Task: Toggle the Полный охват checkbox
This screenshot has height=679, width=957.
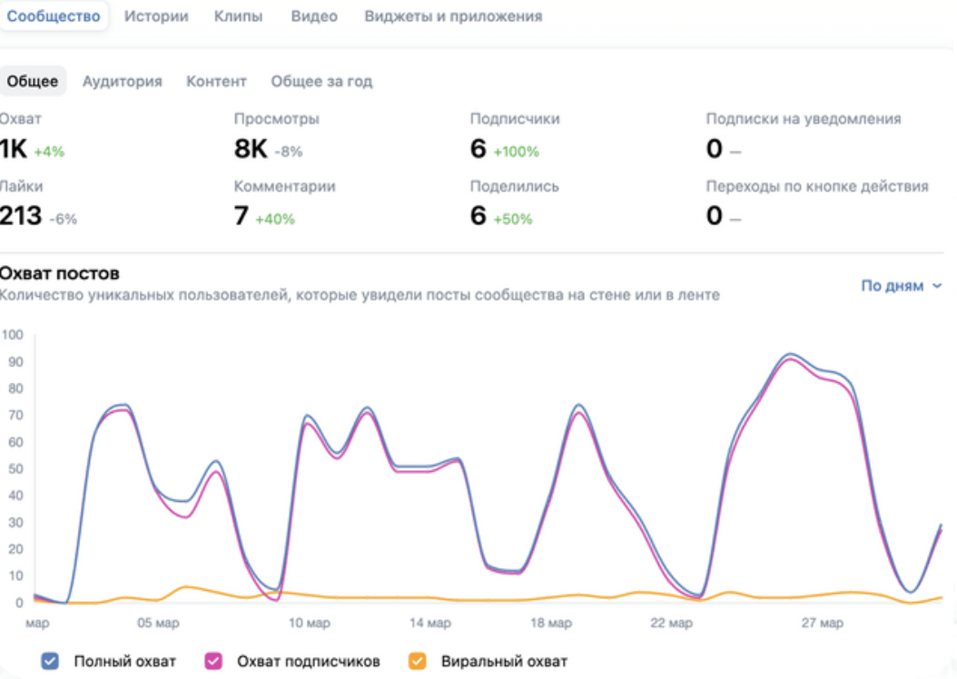Action: pyautogui.click(x=51, y=661)
